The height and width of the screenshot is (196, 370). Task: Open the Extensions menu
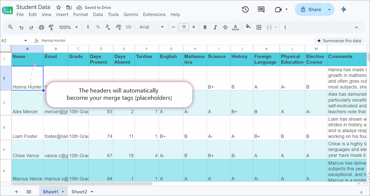pyautogui.click(x=154, y=14)
